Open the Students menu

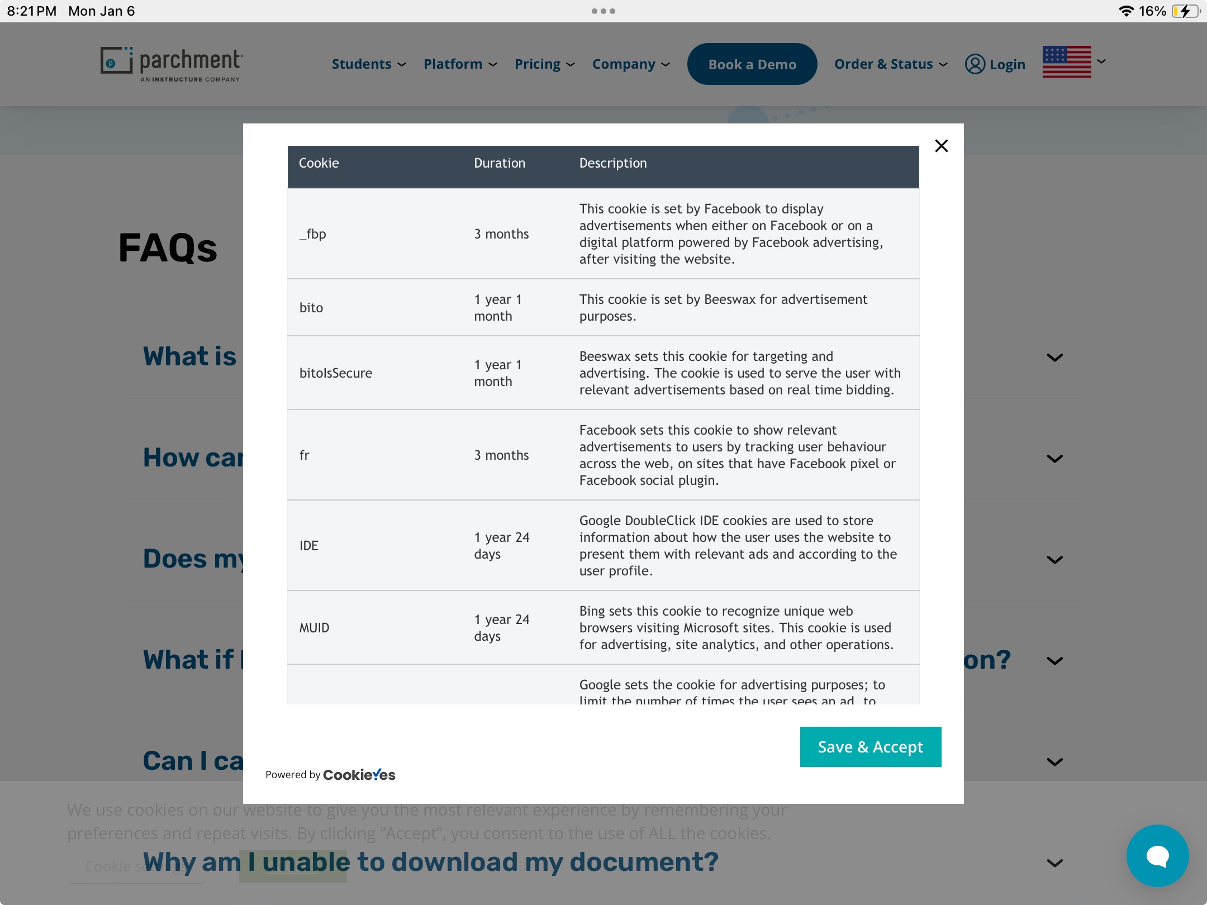pyautogui.click(x=369, y=64)
